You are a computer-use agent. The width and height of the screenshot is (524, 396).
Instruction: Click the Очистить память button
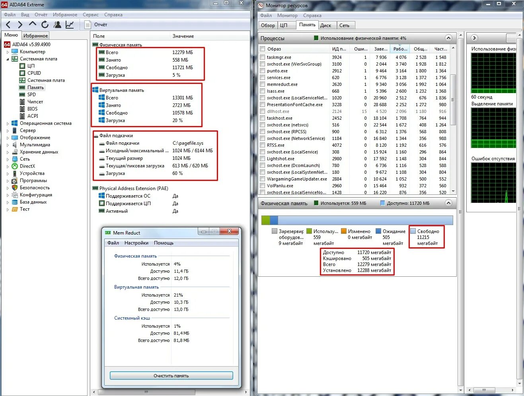pos(171,376)
